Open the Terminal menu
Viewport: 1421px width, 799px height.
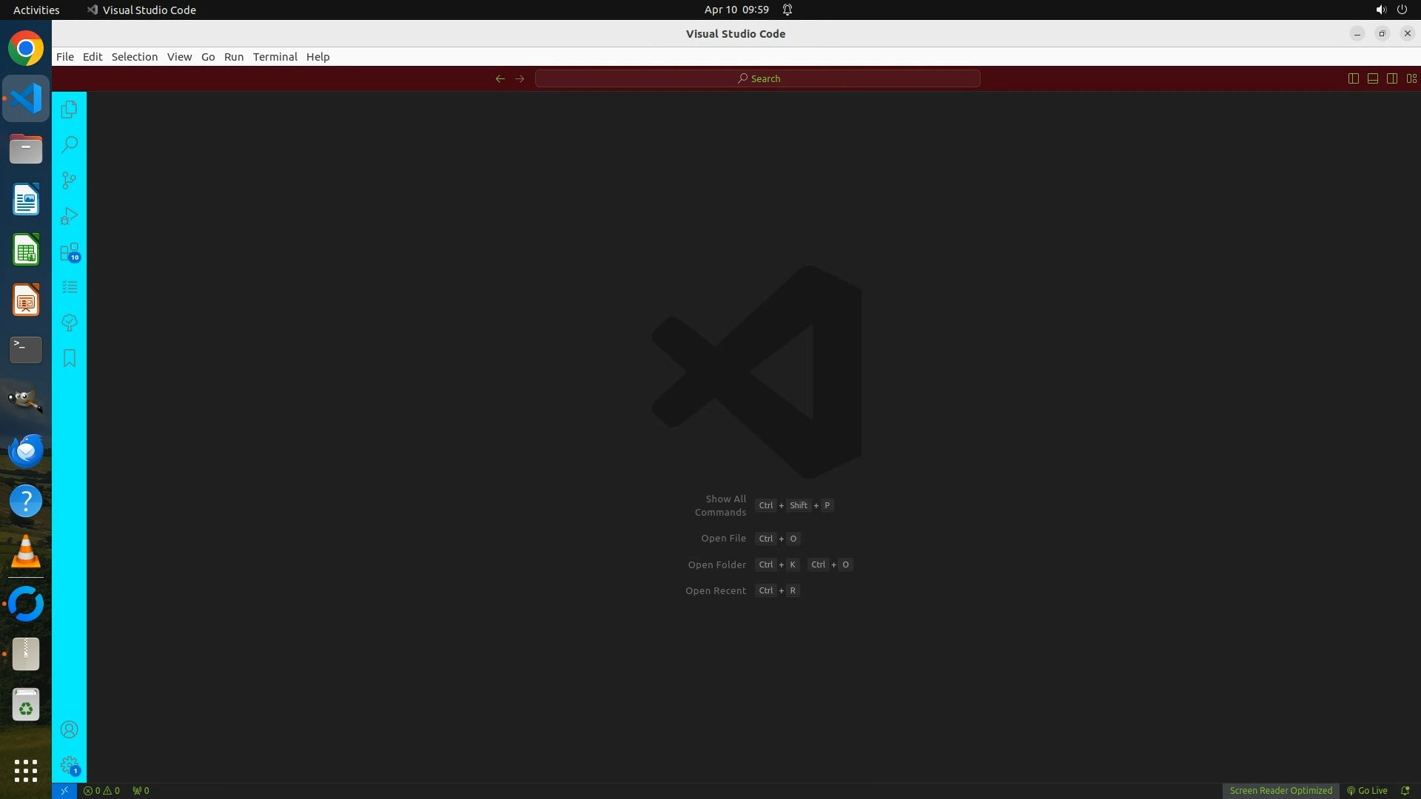tap(275, 57)
